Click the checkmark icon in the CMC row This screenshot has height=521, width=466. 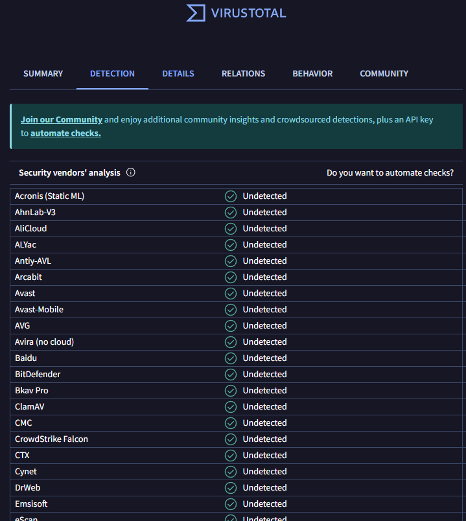click(231, 423)
